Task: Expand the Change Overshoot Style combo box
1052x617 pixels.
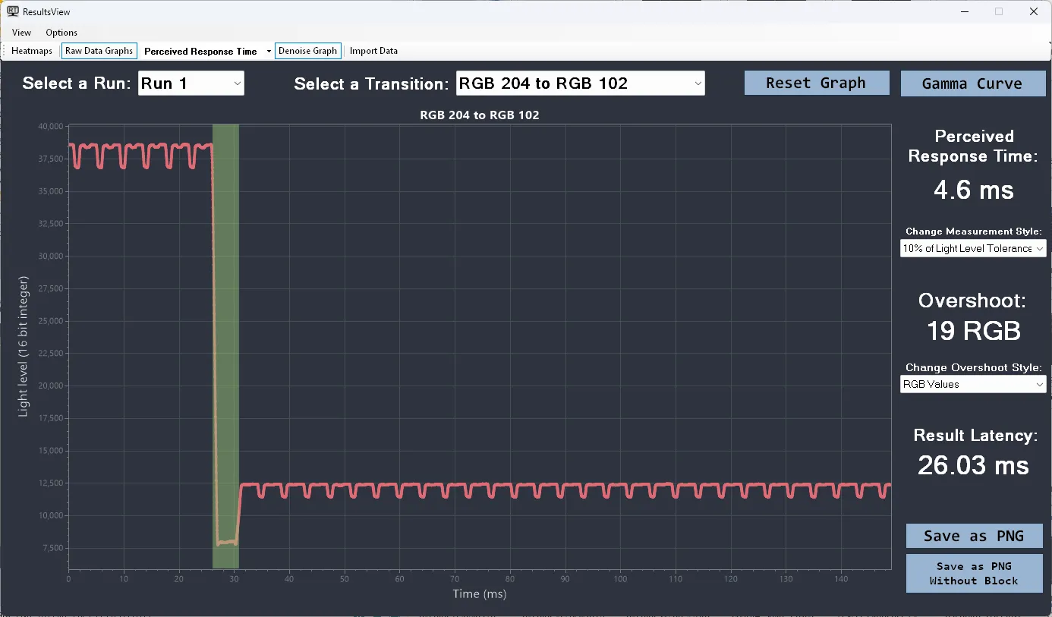Action: pos(972,385)
